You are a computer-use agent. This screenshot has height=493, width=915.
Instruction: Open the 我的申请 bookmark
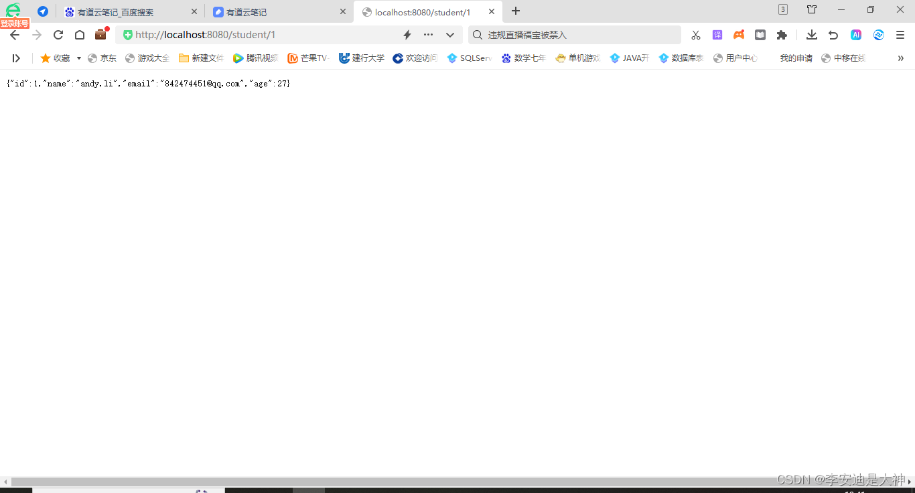click(x=796, y=58)
